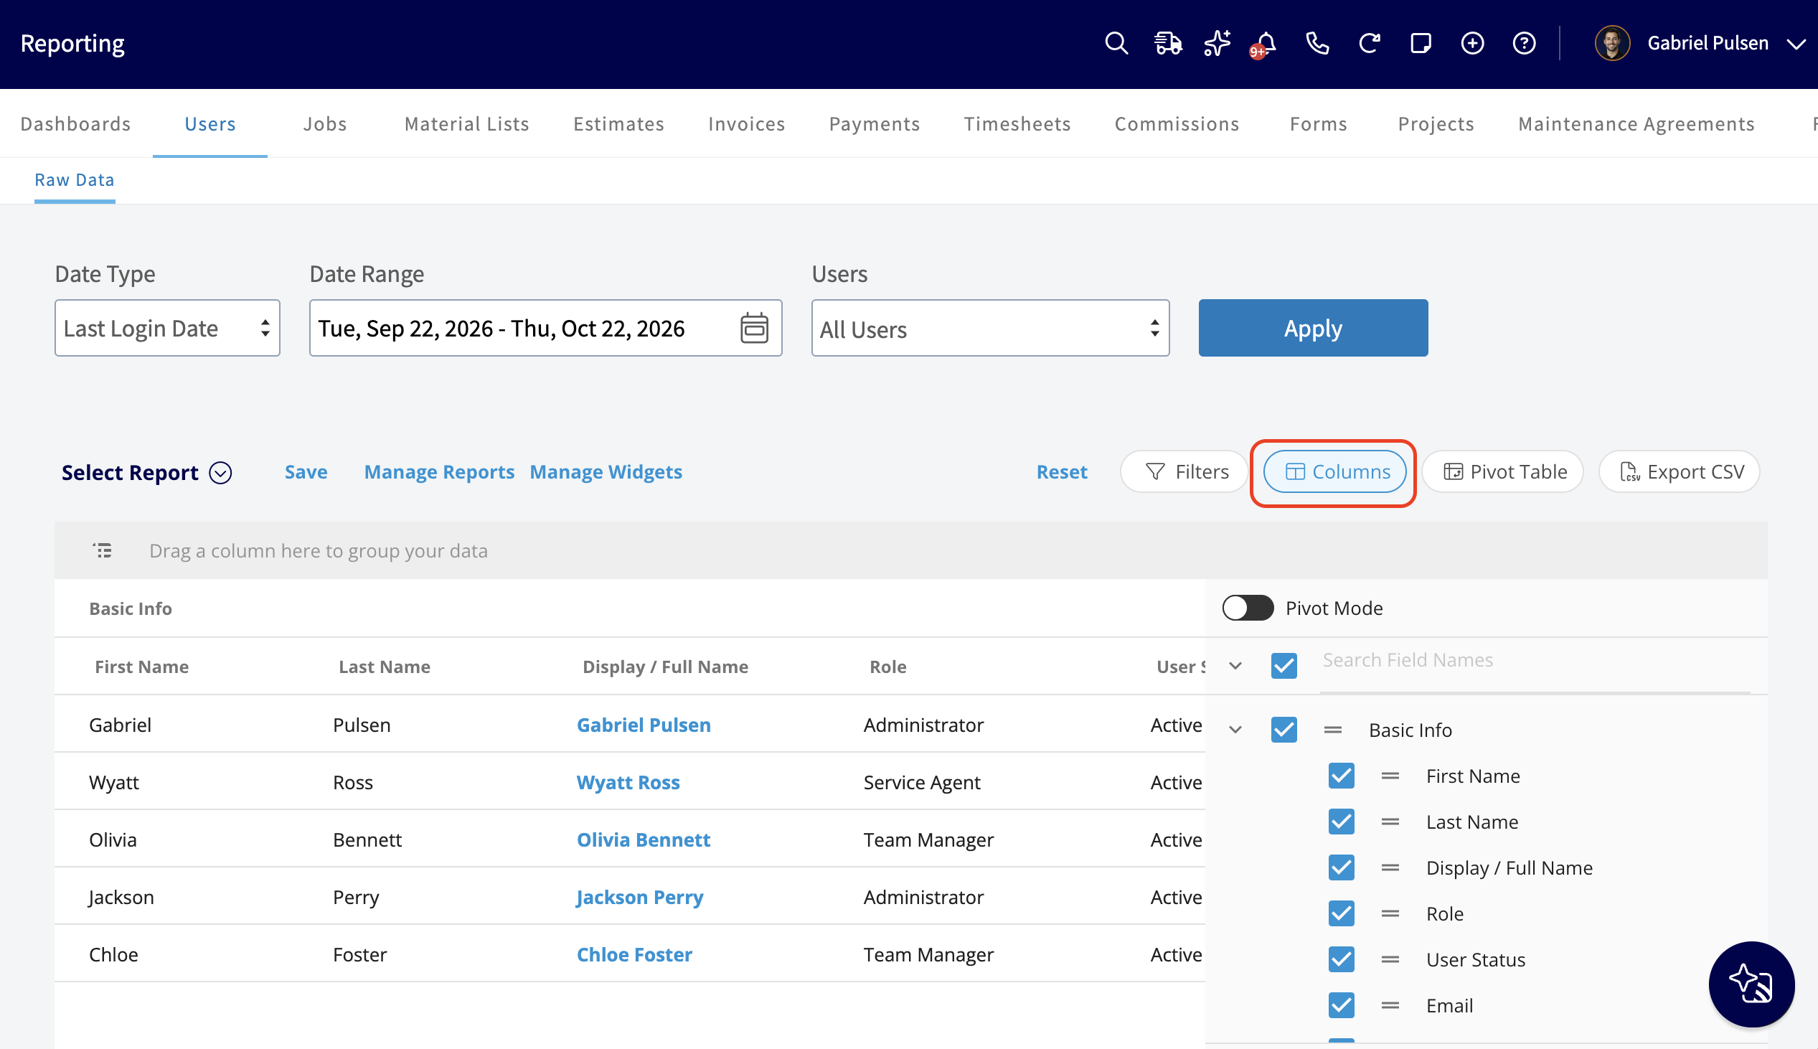Uncheck the First Name column checkbox

pyautogui.click(x=1341, y=776)
